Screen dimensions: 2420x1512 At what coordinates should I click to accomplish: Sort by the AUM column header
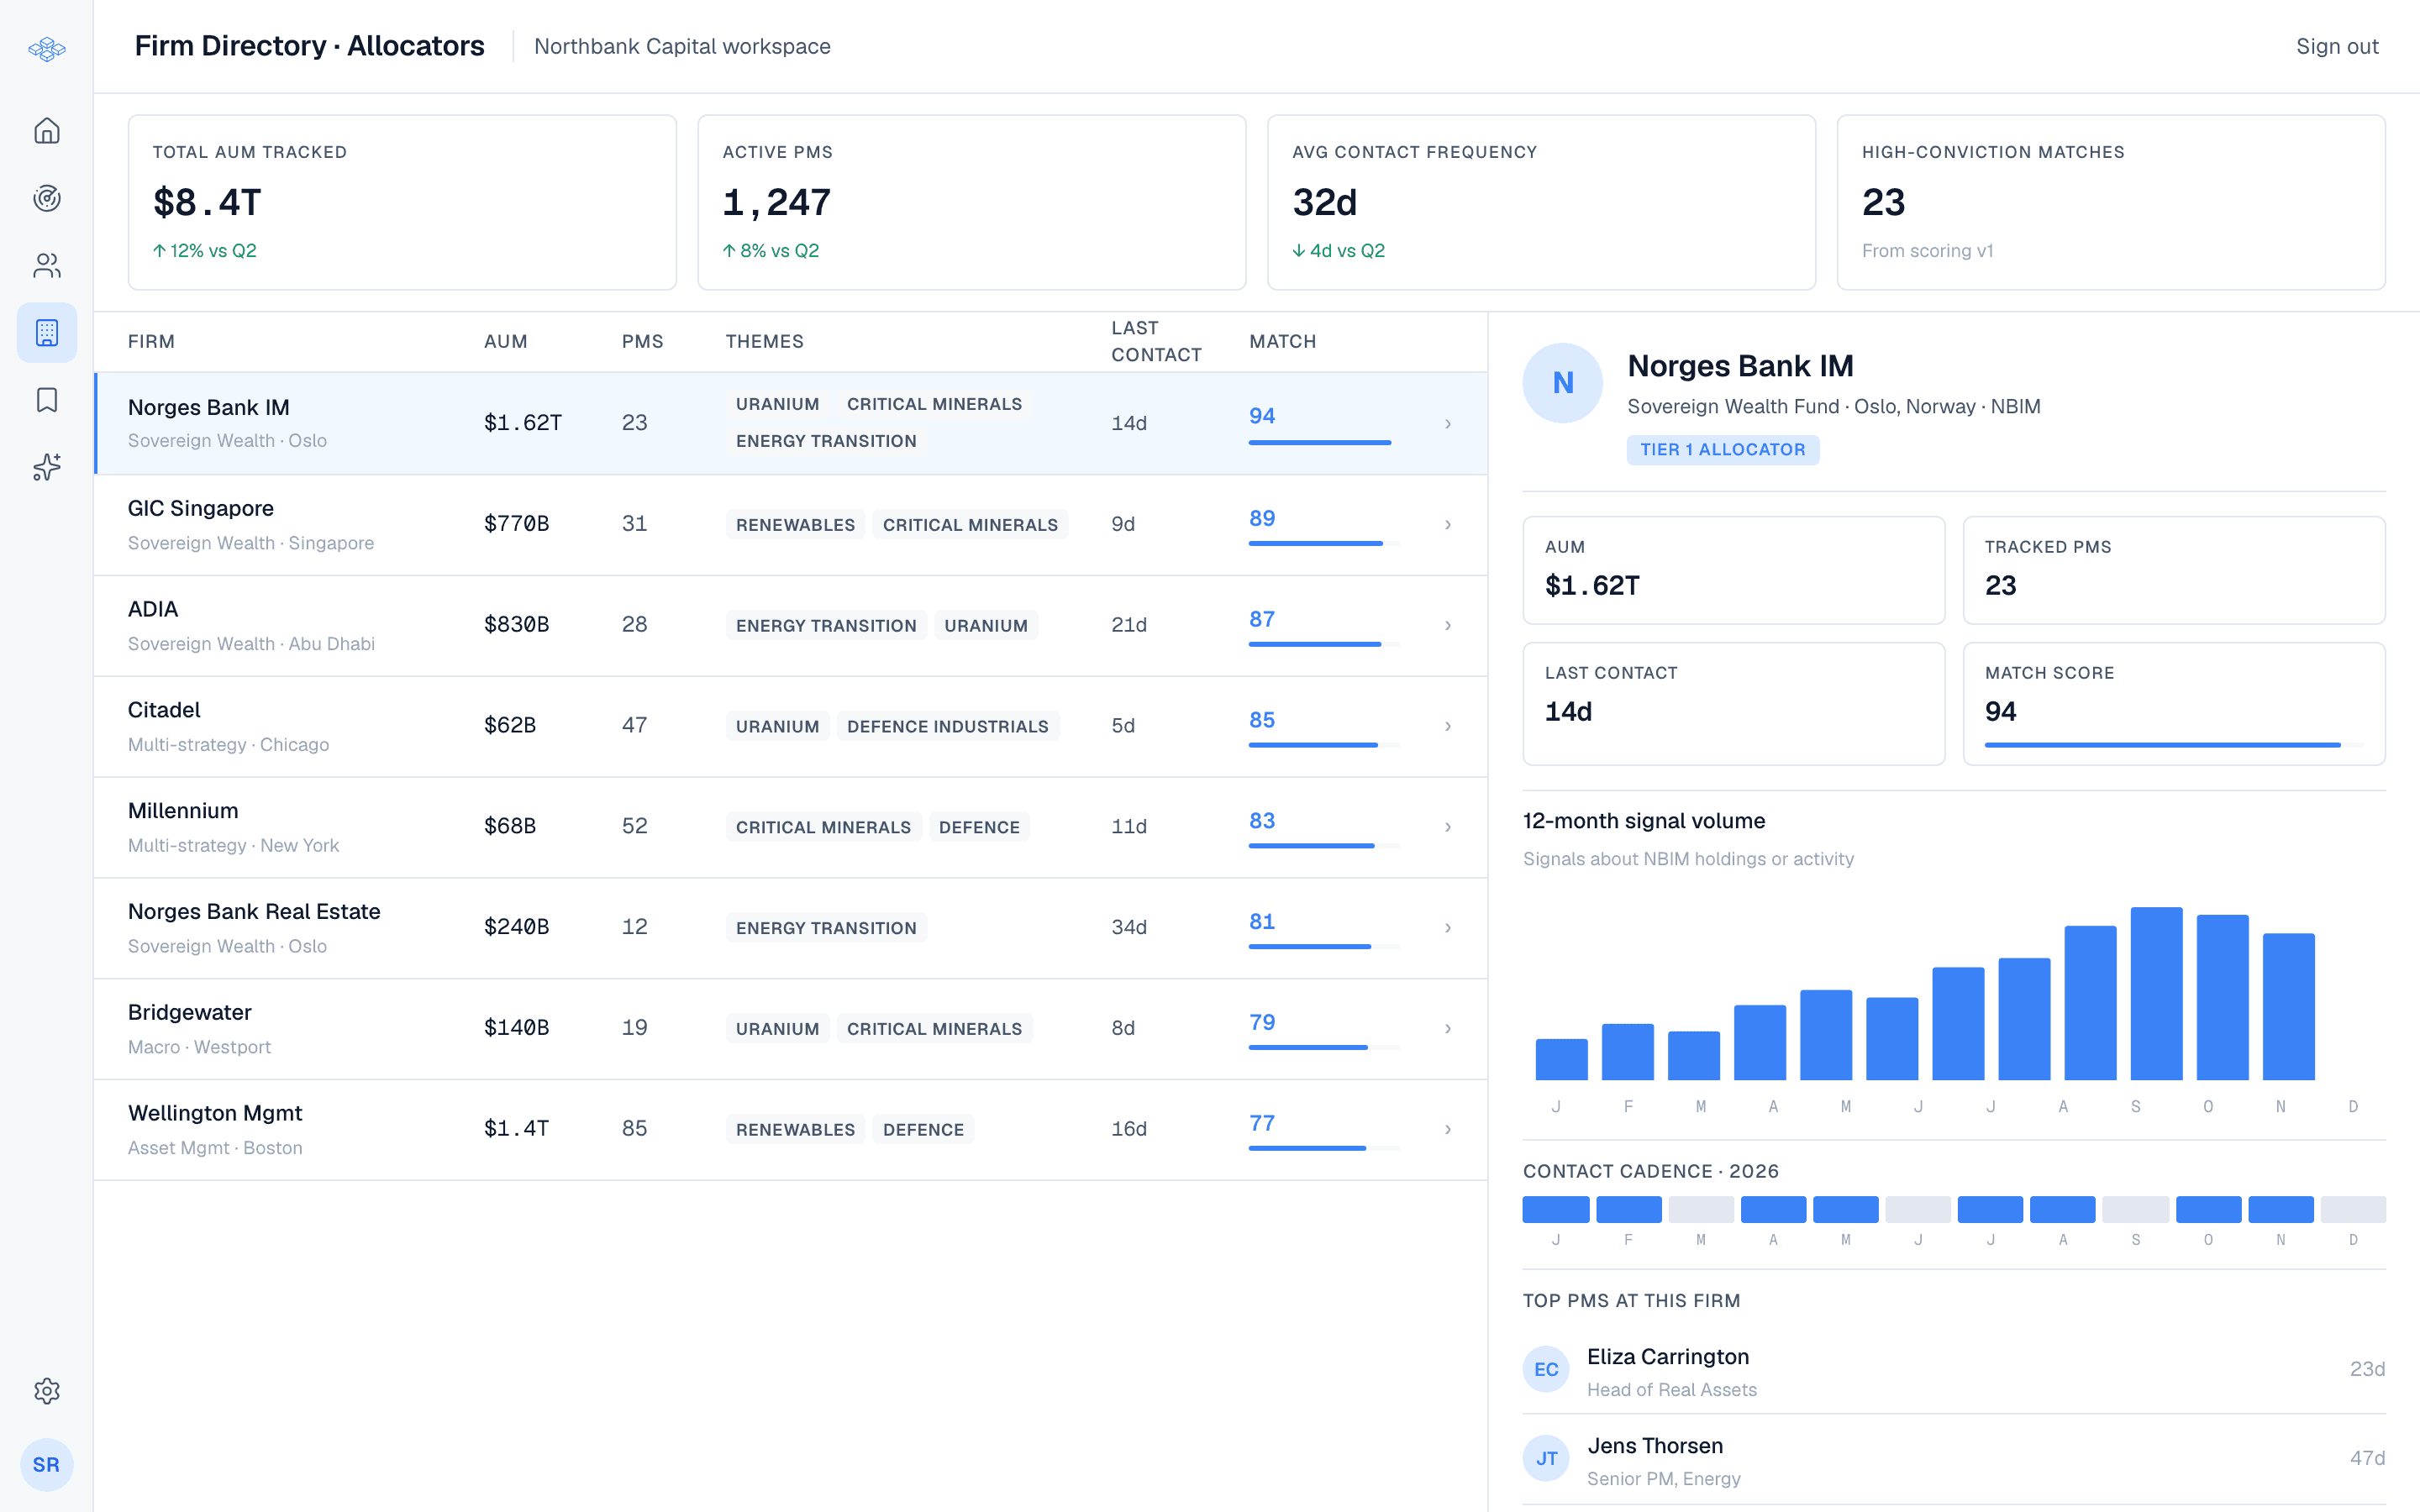(x=506, y=342)
